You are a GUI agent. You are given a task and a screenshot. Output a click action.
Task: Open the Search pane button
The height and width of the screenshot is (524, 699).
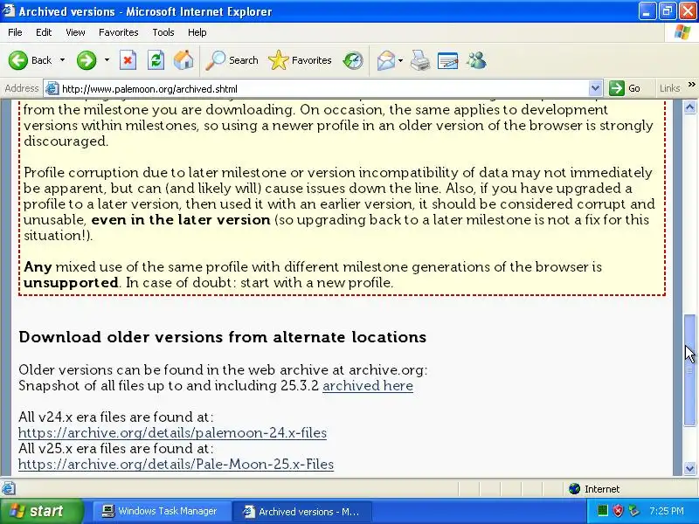tap(232, 60)
